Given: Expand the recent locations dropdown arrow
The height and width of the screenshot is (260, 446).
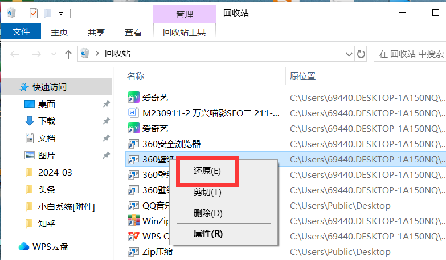Looking at the screenshot, I should pos(54,54).
